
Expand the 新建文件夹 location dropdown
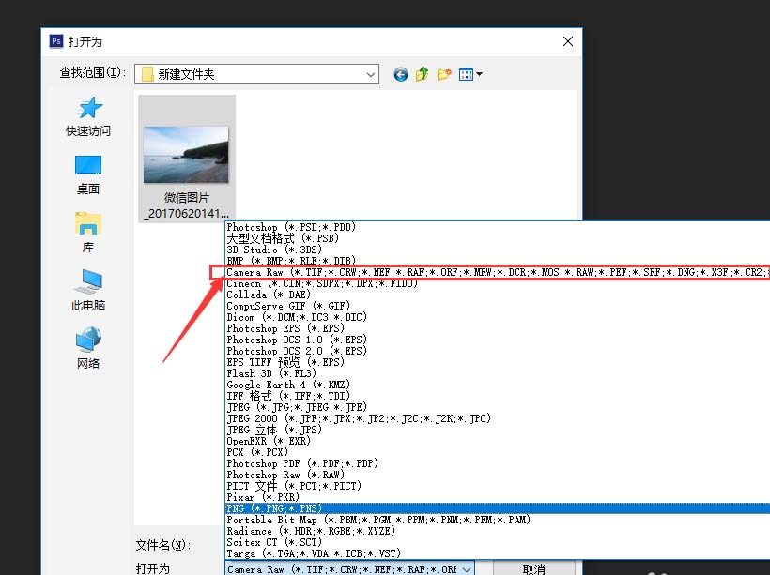click(371, 75)
